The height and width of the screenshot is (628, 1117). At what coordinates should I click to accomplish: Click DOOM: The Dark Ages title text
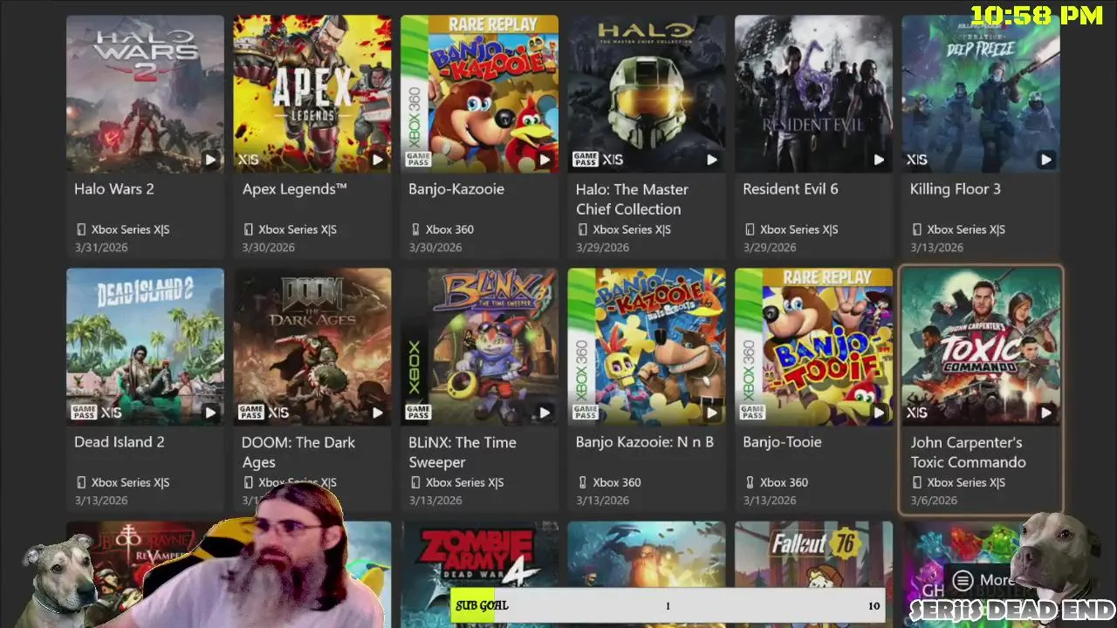(x=298, y=452)
